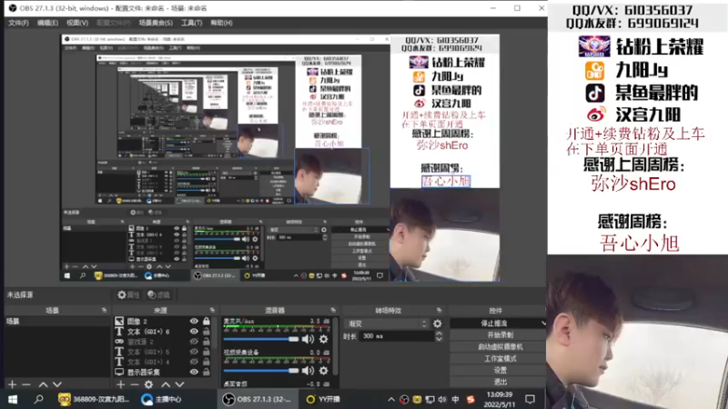This screenshot has height=409, width=728.
Task: Pop out the 混音器 dock panel
Action: pos(333,310)
